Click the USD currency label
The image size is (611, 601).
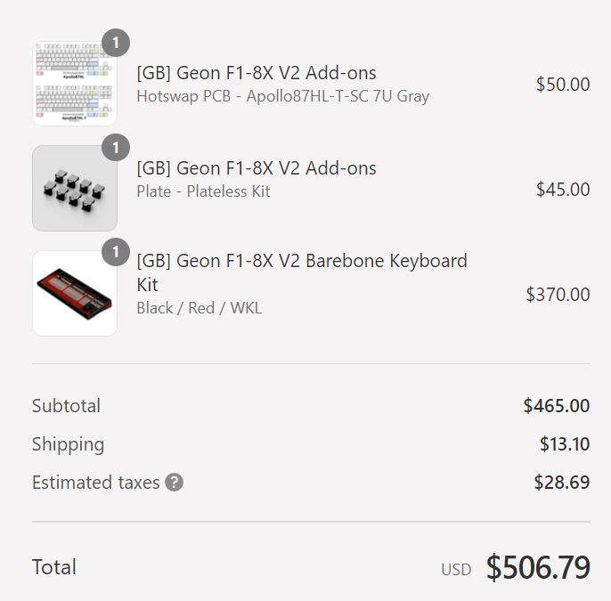pyautogui.click(x=456, y=569)
